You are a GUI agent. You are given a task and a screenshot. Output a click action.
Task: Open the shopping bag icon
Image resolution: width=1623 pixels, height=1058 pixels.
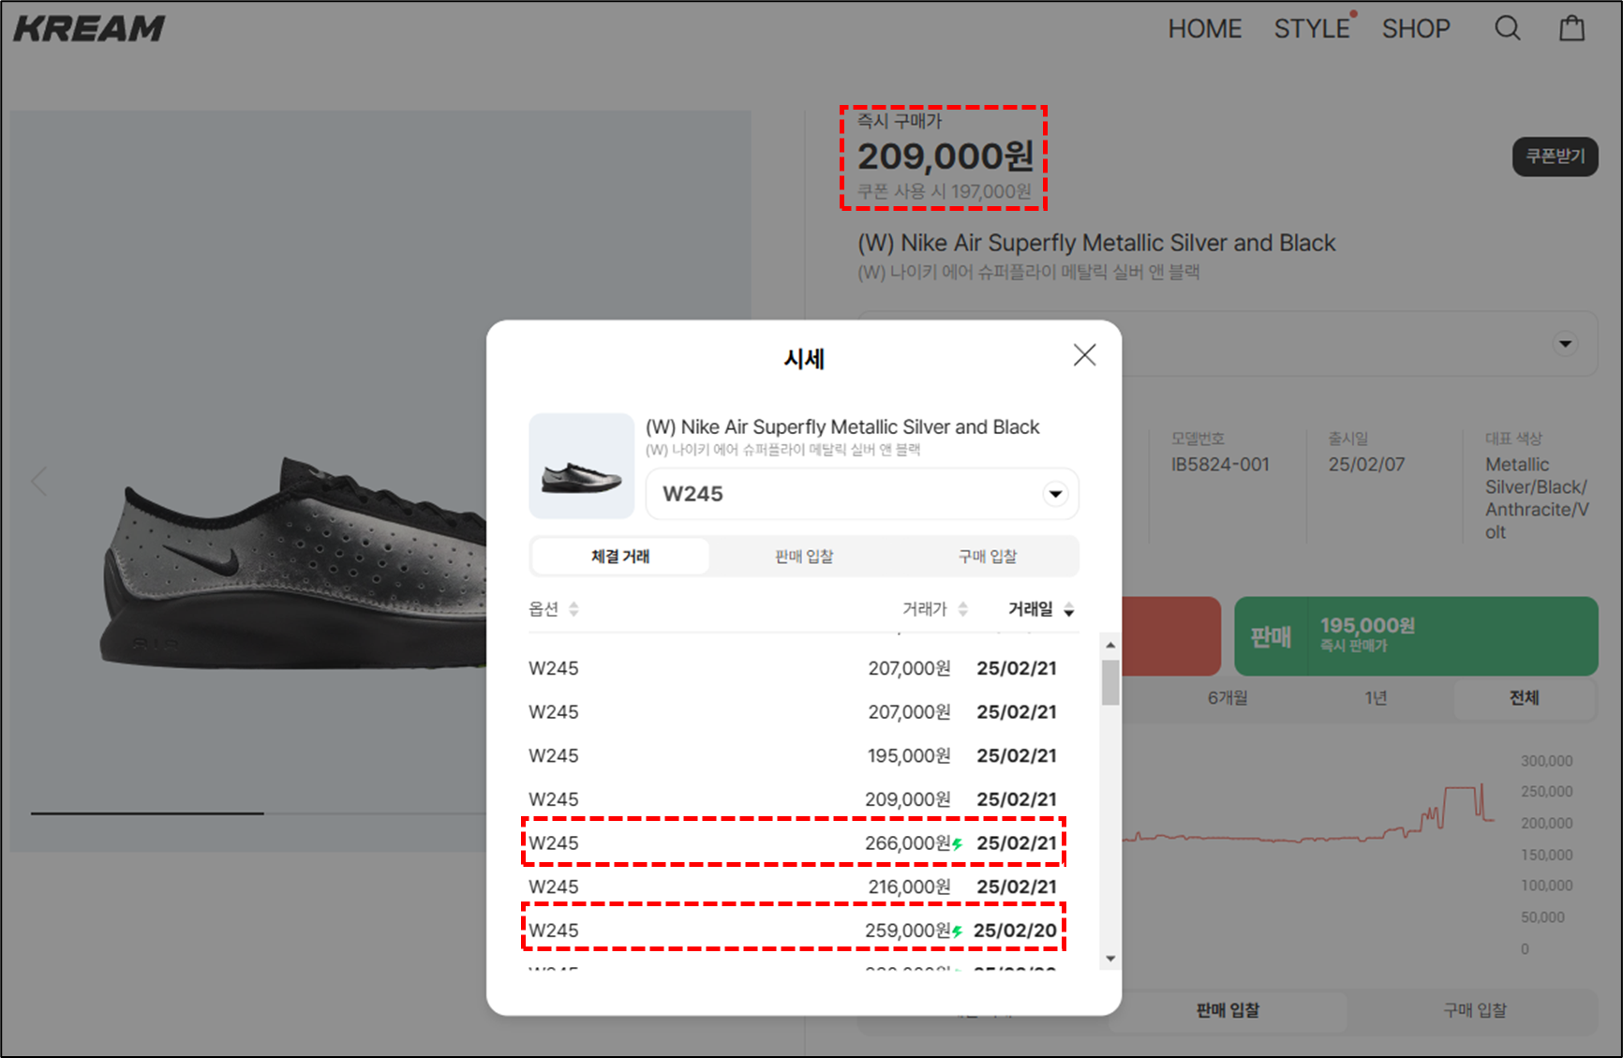pyautogui.click(x=1571, y=28)
